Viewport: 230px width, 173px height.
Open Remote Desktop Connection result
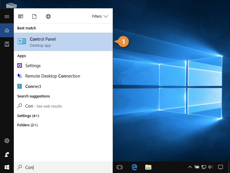pos(52,76)
